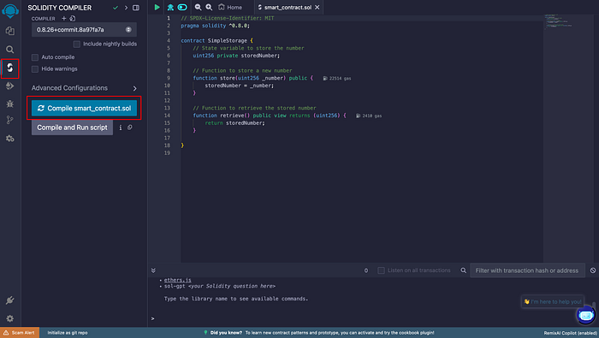Image resolution: width=599 pixels, height=338 pixels.
Task: Click the RemixAI robot icon in toolbar
Action: pos(170,7)
